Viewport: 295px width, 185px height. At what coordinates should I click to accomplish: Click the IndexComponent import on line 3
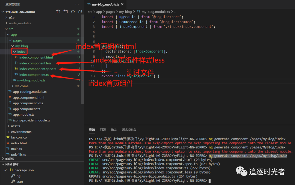(x=133, y=27)
